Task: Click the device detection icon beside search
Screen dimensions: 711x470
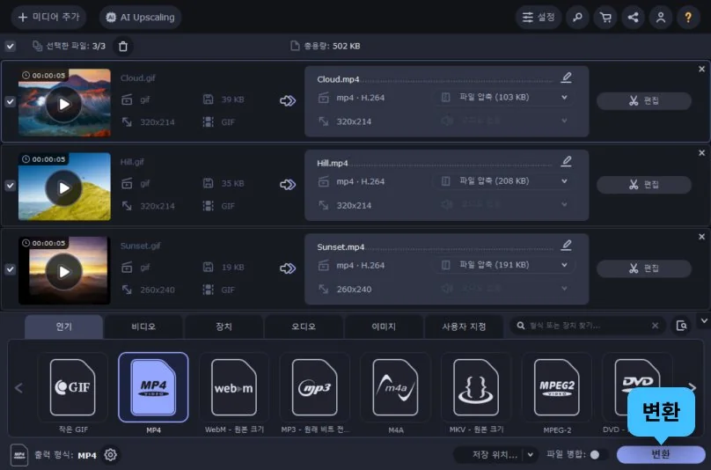Action: tap(681, 326)
